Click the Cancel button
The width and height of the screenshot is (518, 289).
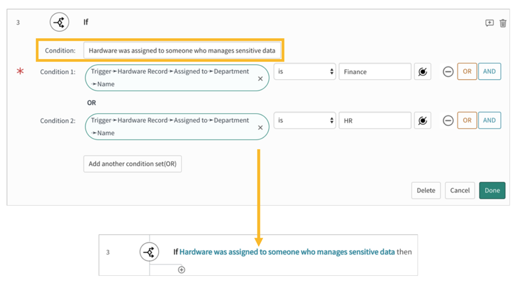(x=459, y=191)
